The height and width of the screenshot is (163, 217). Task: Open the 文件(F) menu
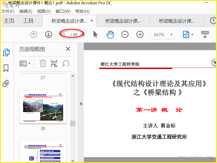coord(8,11)
